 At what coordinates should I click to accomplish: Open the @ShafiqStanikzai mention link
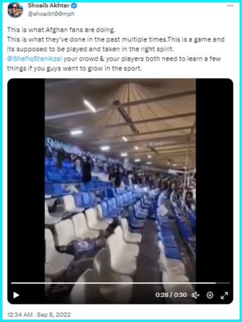point(34,59)
